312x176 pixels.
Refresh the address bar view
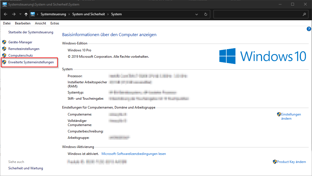pyautogui.click(x=206, y=14)
